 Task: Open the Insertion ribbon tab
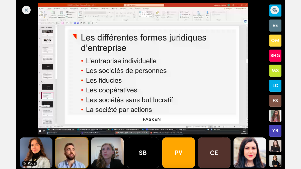pyautogui.click(x=57, y=9)
